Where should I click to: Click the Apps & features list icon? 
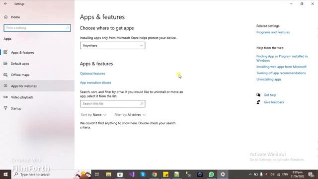pos(5,52)
